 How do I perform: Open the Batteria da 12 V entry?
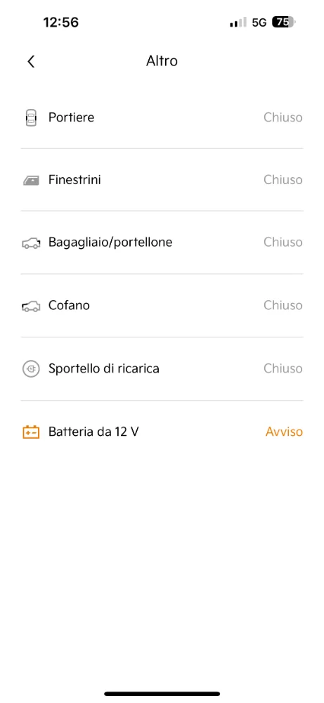[162, 432]
